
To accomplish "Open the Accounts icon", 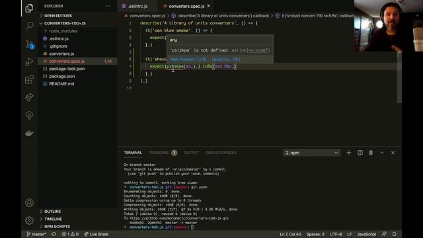I will tap(29, 203).
